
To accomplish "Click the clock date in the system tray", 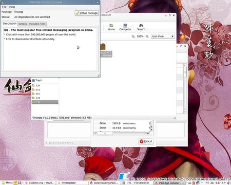I will pos(216,183).
